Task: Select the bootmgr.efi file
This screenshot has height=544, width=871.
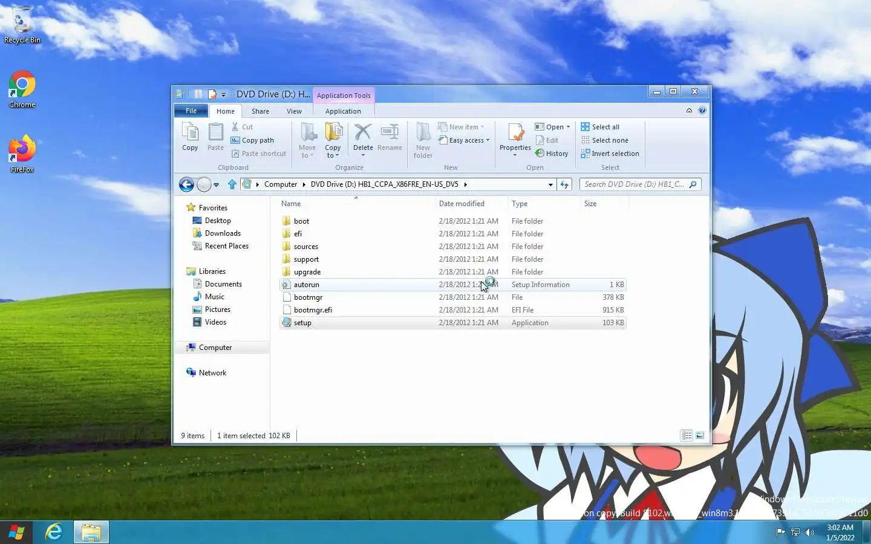Action: click(x=452, y=310)
